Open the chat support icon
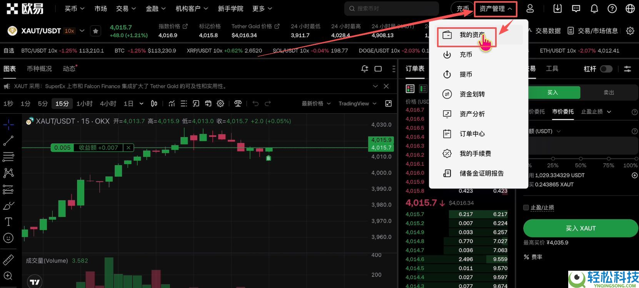Screen dimensions: 639x288 pos(576,8)
